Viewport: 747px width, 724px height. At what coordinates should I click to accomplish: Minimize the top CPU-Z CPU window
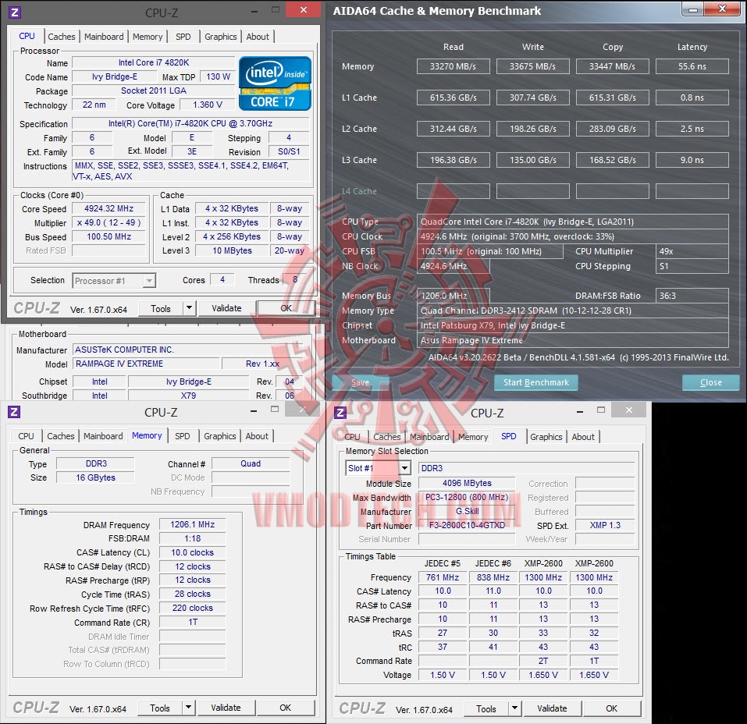pyautogui.click(x=254, y=11)
